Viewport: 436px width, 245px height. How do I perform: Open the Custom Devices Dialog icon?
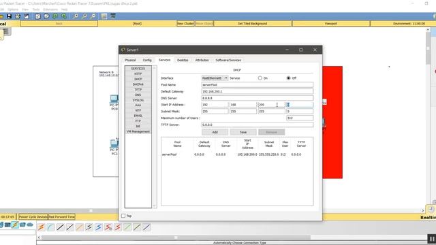113,16
